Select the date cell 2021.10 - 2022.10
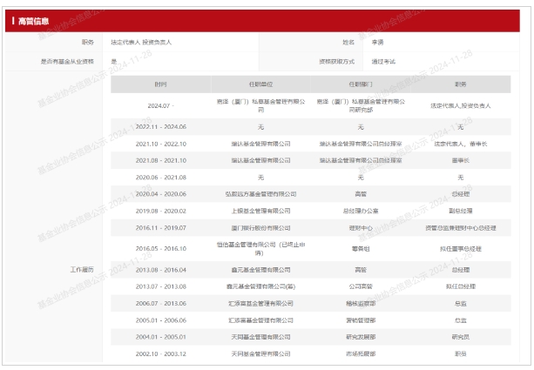534x370 pixels. pyautogui.click(x=161, y=144)
